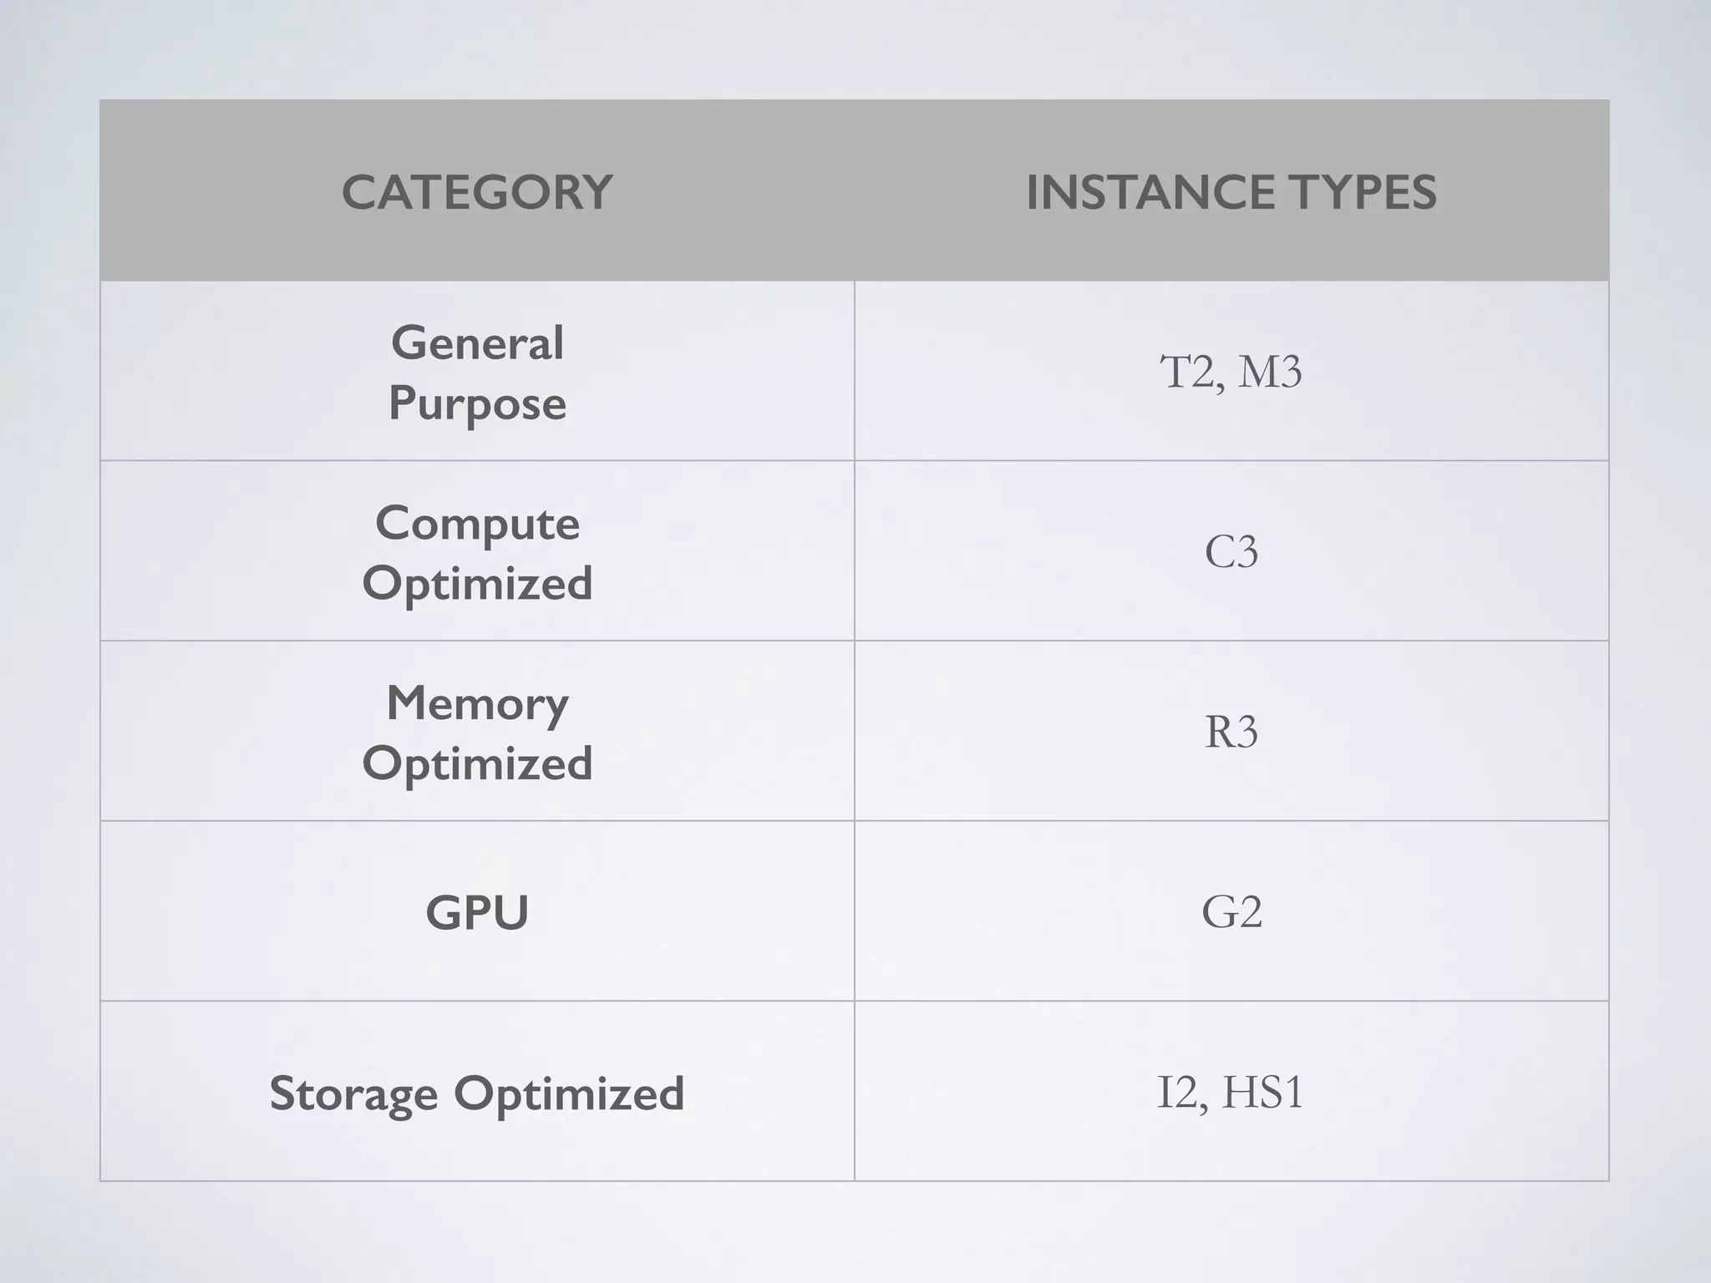Screen dimensions: 1711x1283
Task: Click the word Compute in the table
Action: [477, 524]
